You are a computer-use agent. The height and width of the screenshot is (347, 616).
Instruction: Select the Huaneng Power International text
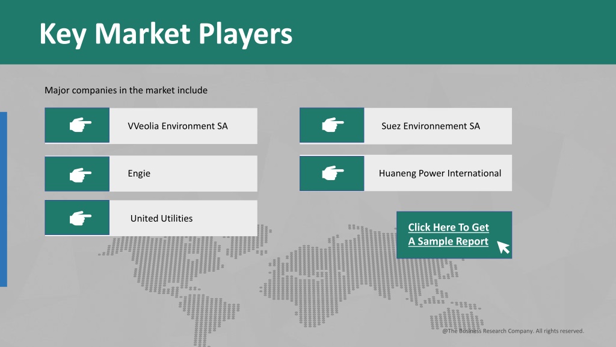point(440,173)
